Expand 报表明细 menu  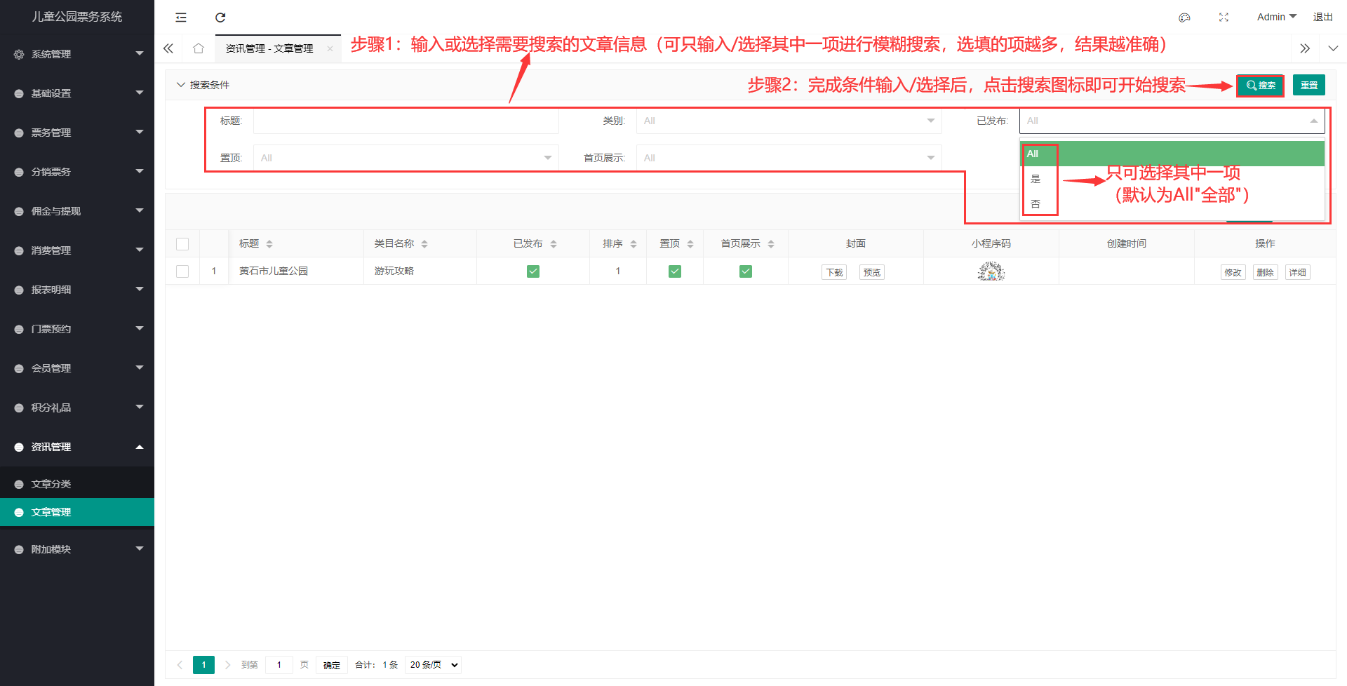(x=77, y=290)
